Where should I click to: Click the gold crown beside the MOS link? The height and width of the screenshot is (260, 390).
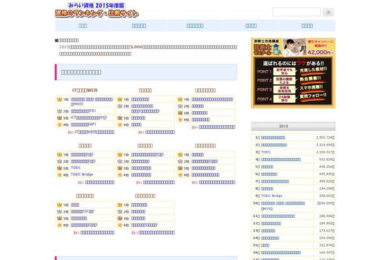(x=59, y=99)
